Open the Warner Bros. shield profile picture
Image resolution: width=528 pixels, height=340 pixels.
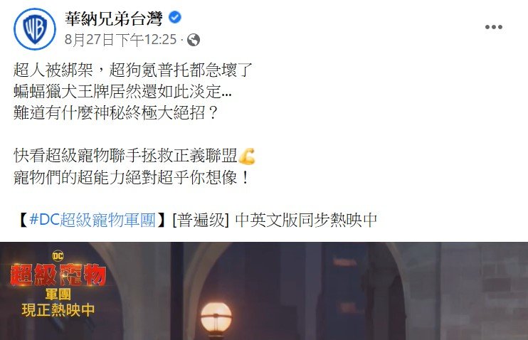point(35,29)
